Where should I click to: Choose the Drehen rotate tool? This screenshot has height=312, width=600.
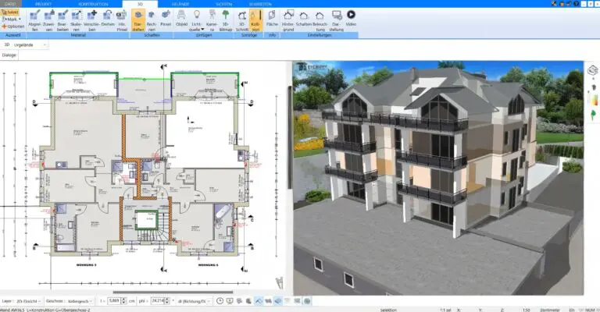pyautogui.click(x=108, y=16)
